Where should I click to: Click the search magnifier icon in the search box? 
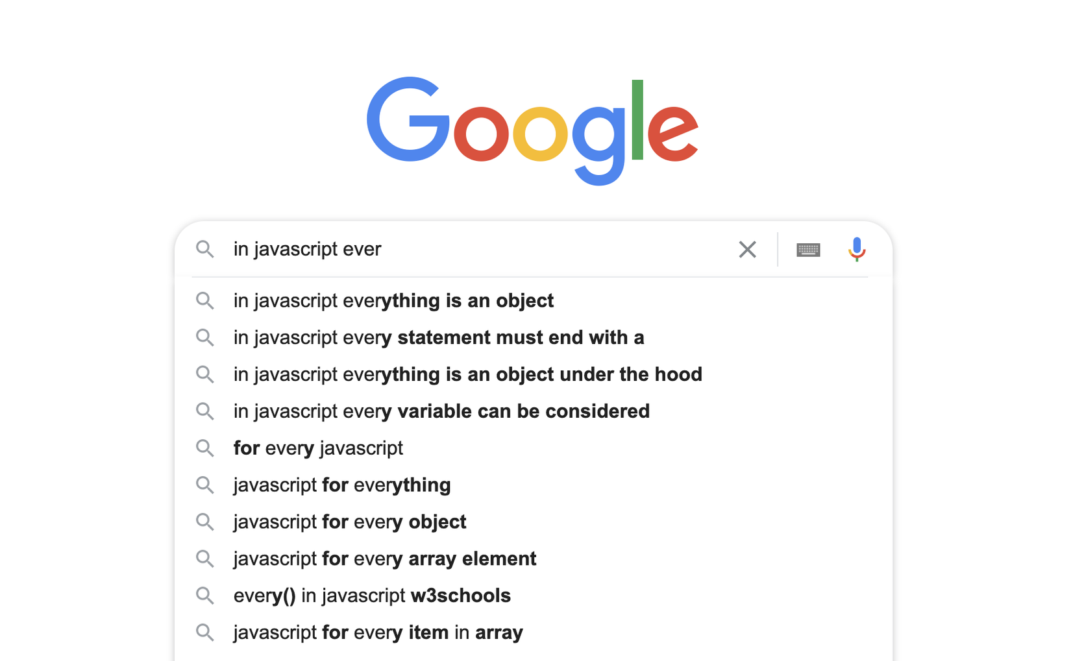click(x=205, y=249)
